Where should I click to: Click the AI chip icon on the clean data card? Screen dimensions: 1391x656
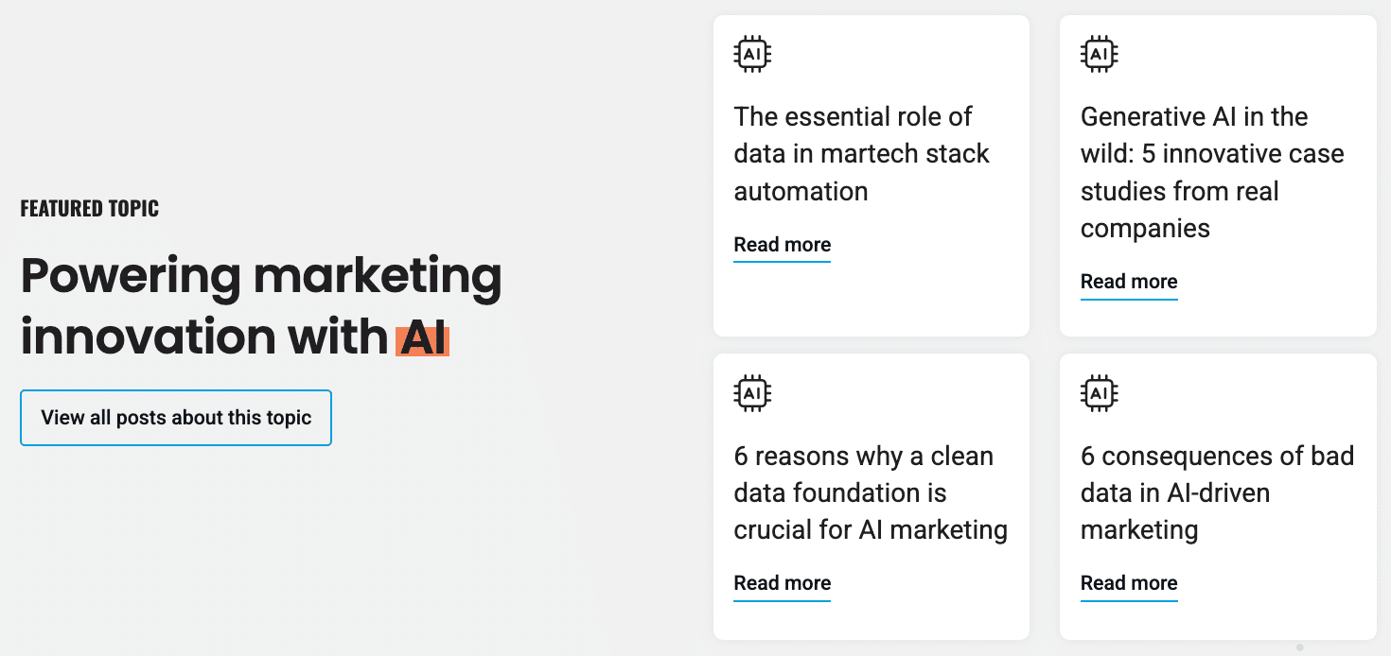point(752,393)
